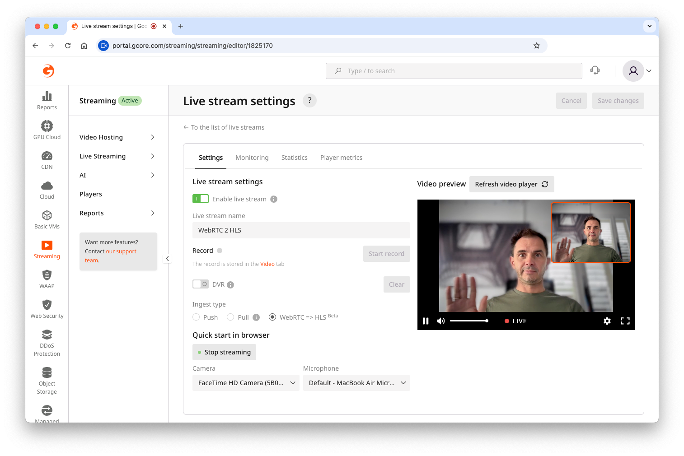Go to the browser home page

tap(84, 46)
